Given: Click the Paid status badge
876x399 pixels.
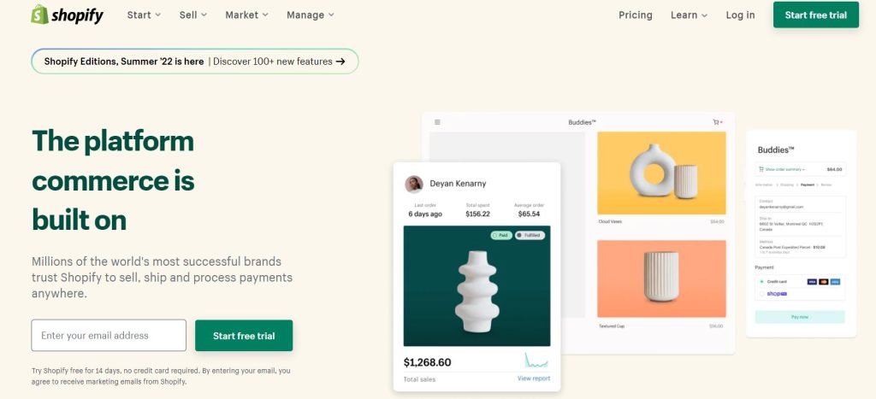Looking at the screenshot, I should tap(501, 236).
